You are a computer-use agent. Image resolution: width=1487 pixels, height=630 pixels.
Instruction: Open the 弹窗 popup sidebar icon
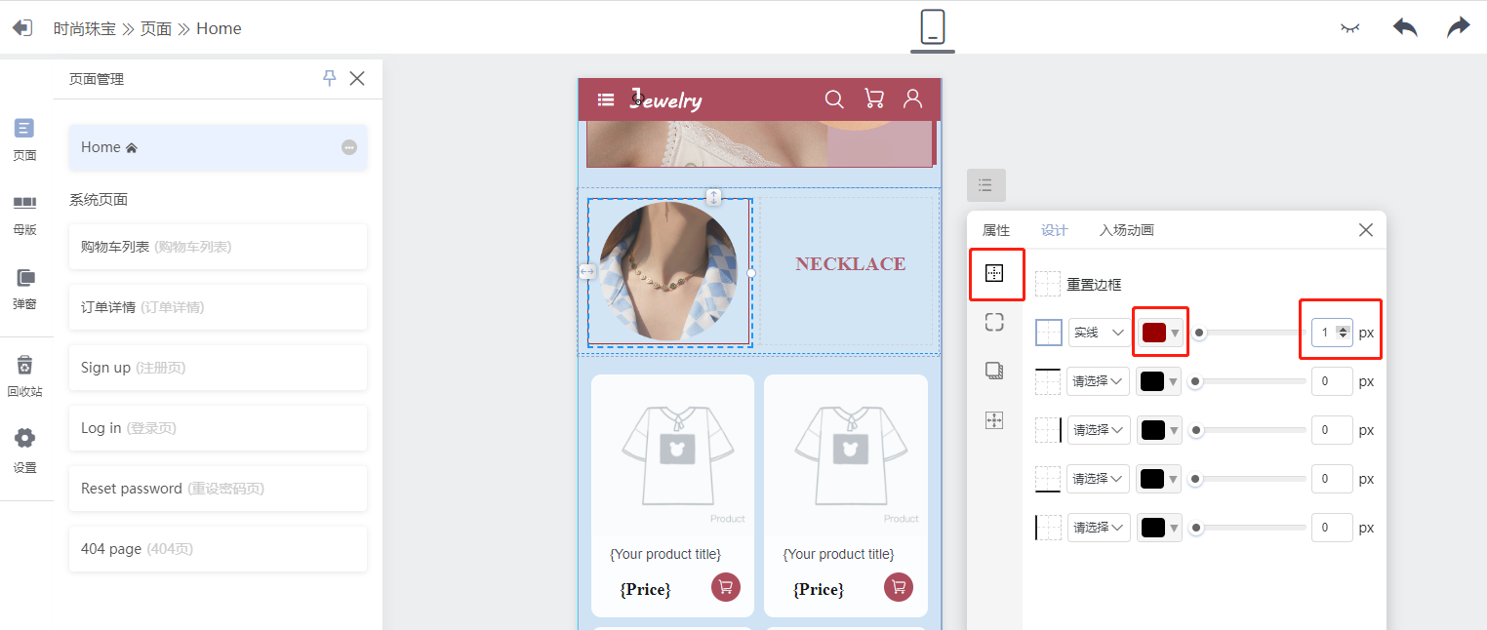coord(24,289)
